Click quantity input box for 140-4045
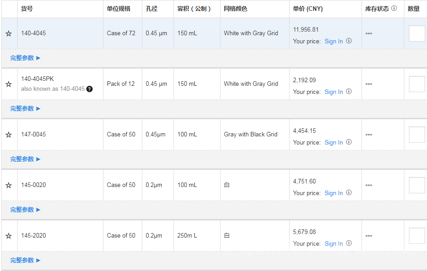427x271 pixels. 417,33
